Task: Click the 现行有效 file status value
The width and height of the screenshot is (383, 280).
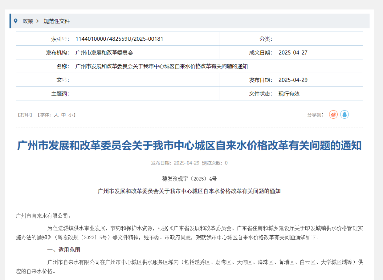Action: (x=289, y=94)
